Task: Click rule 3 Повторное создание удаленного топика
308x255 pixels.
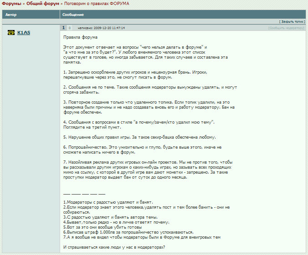Action: 149,107
